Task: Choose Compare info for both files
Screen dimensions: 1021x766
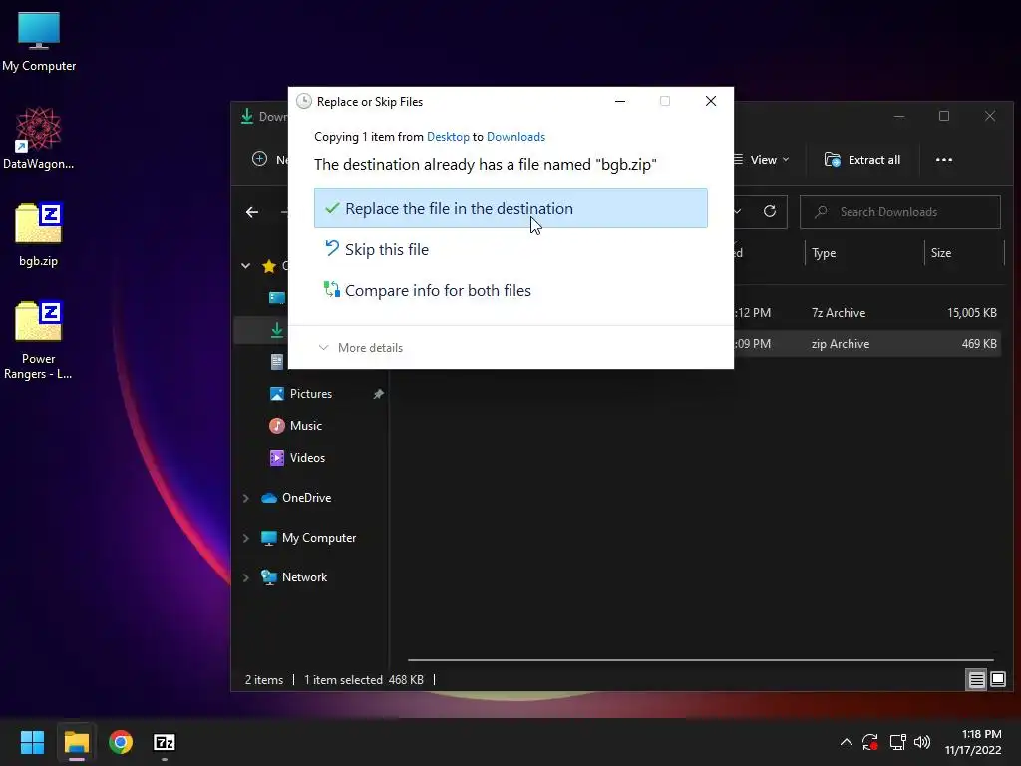Action: (x=428, y=290)
